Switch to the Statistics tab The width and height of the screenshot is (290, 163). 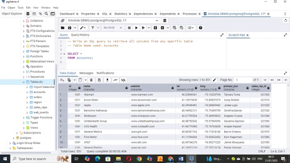pos(121,14)
